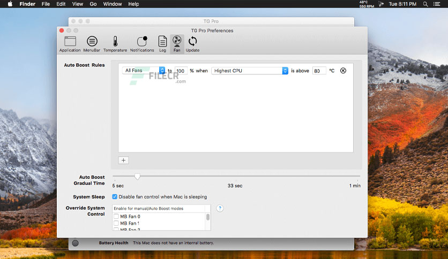This screenshot has width=448, height=259.
Task: Click the Battery Health status indicator circle
Action: coord(75,243)
